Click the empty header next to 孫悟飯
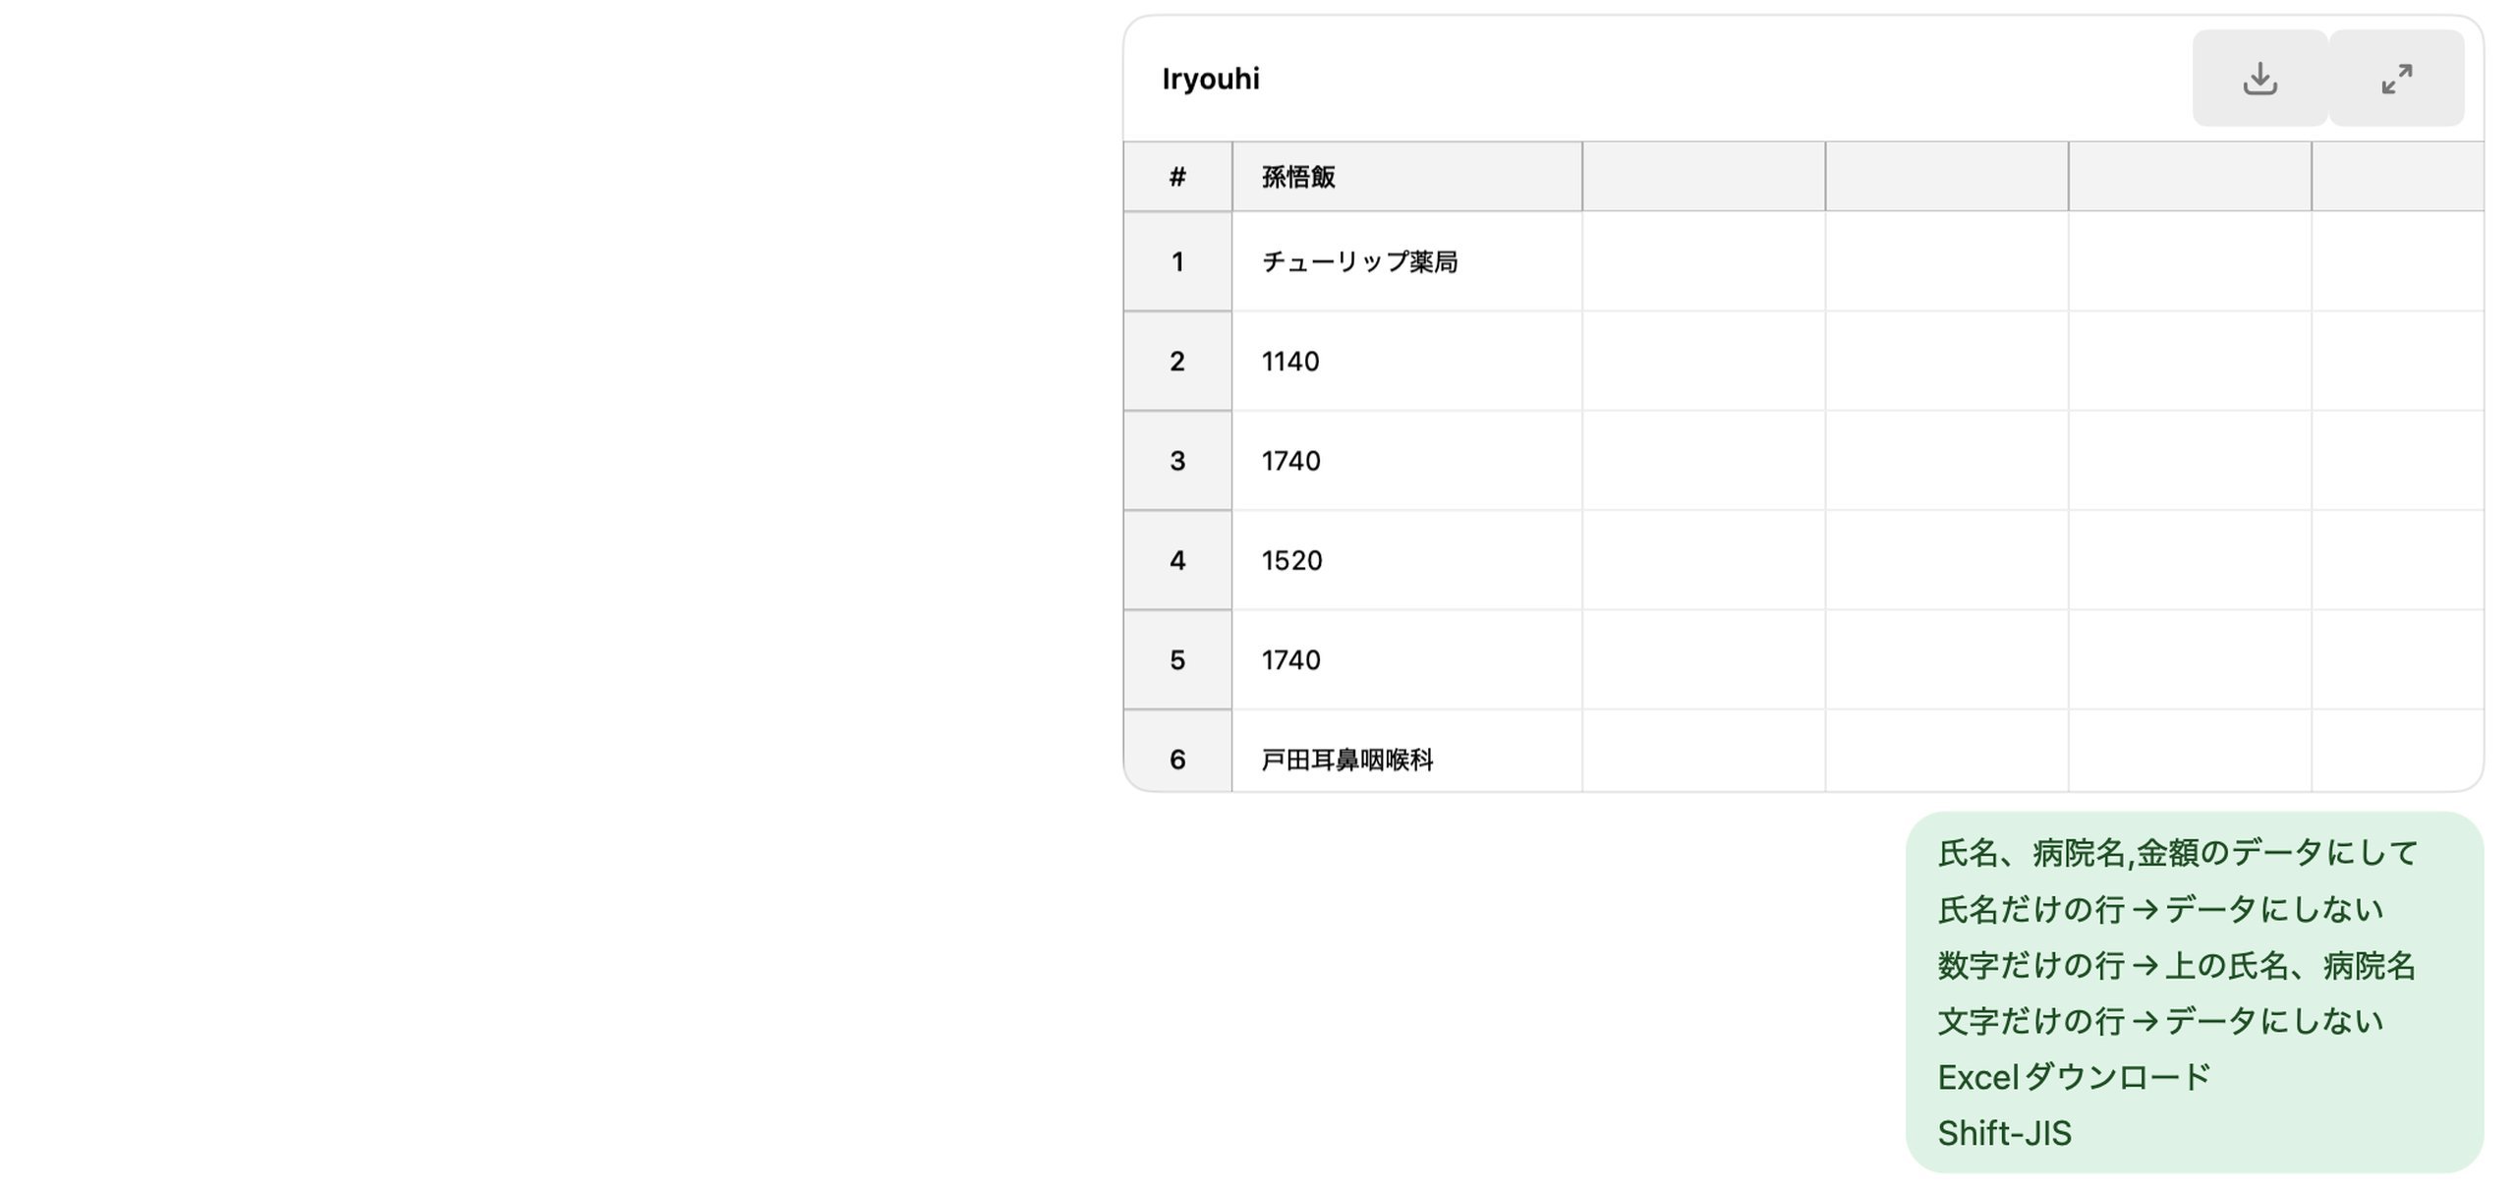The image size is (2516, 1190). click(x=1703, y=177)
